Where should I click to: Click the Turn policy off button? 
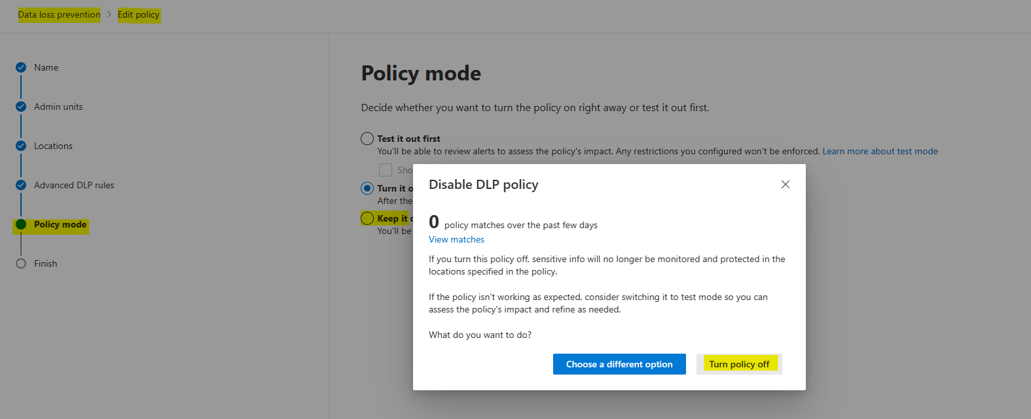click(x=739, y=364)
